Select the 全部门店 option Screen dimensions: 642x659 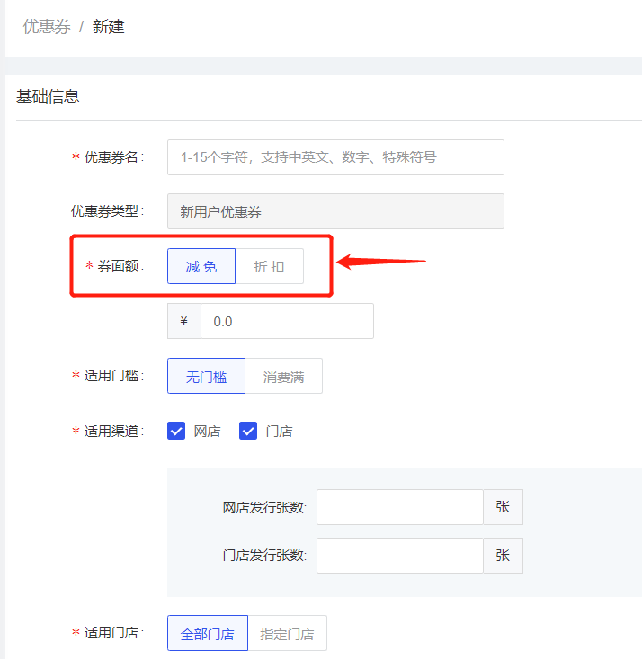pos(208,634)
